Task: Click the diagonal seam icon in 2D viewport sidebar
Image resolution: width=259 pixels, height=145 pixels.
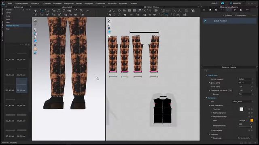Action: pyautogui.click(x=109, y=21)
